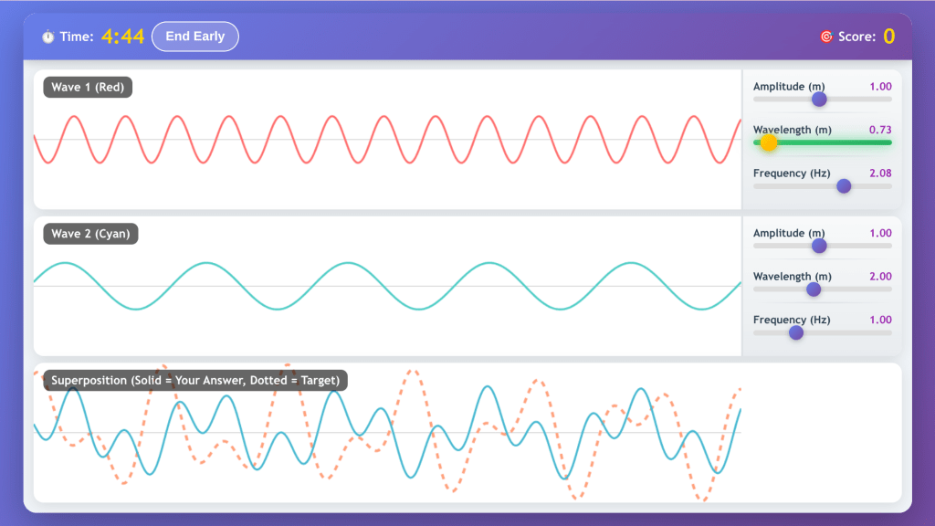Click the End Early button
The image size is (935, 526).
(x=194, y=37)
